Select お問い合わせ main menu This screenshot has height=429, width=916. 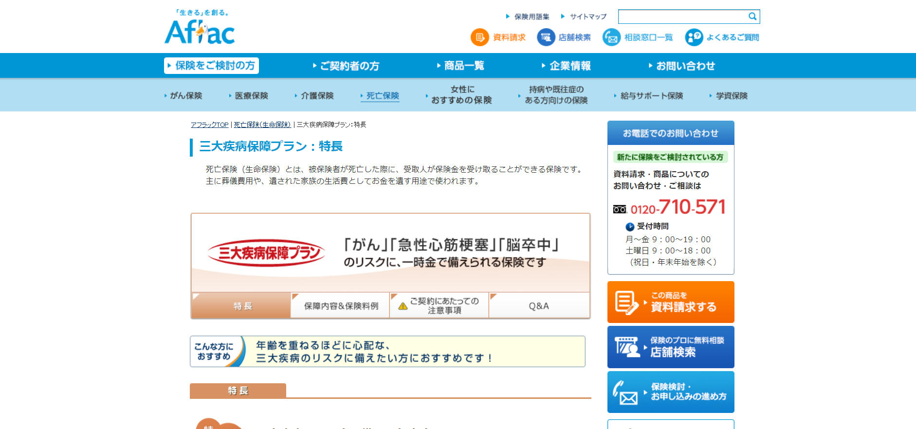pyautogui.click(x=682, y=66)
